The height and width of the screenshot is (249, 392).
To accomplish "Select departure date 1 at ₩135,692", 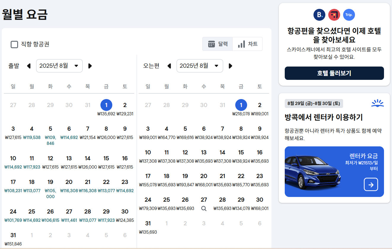I will 106,108.
